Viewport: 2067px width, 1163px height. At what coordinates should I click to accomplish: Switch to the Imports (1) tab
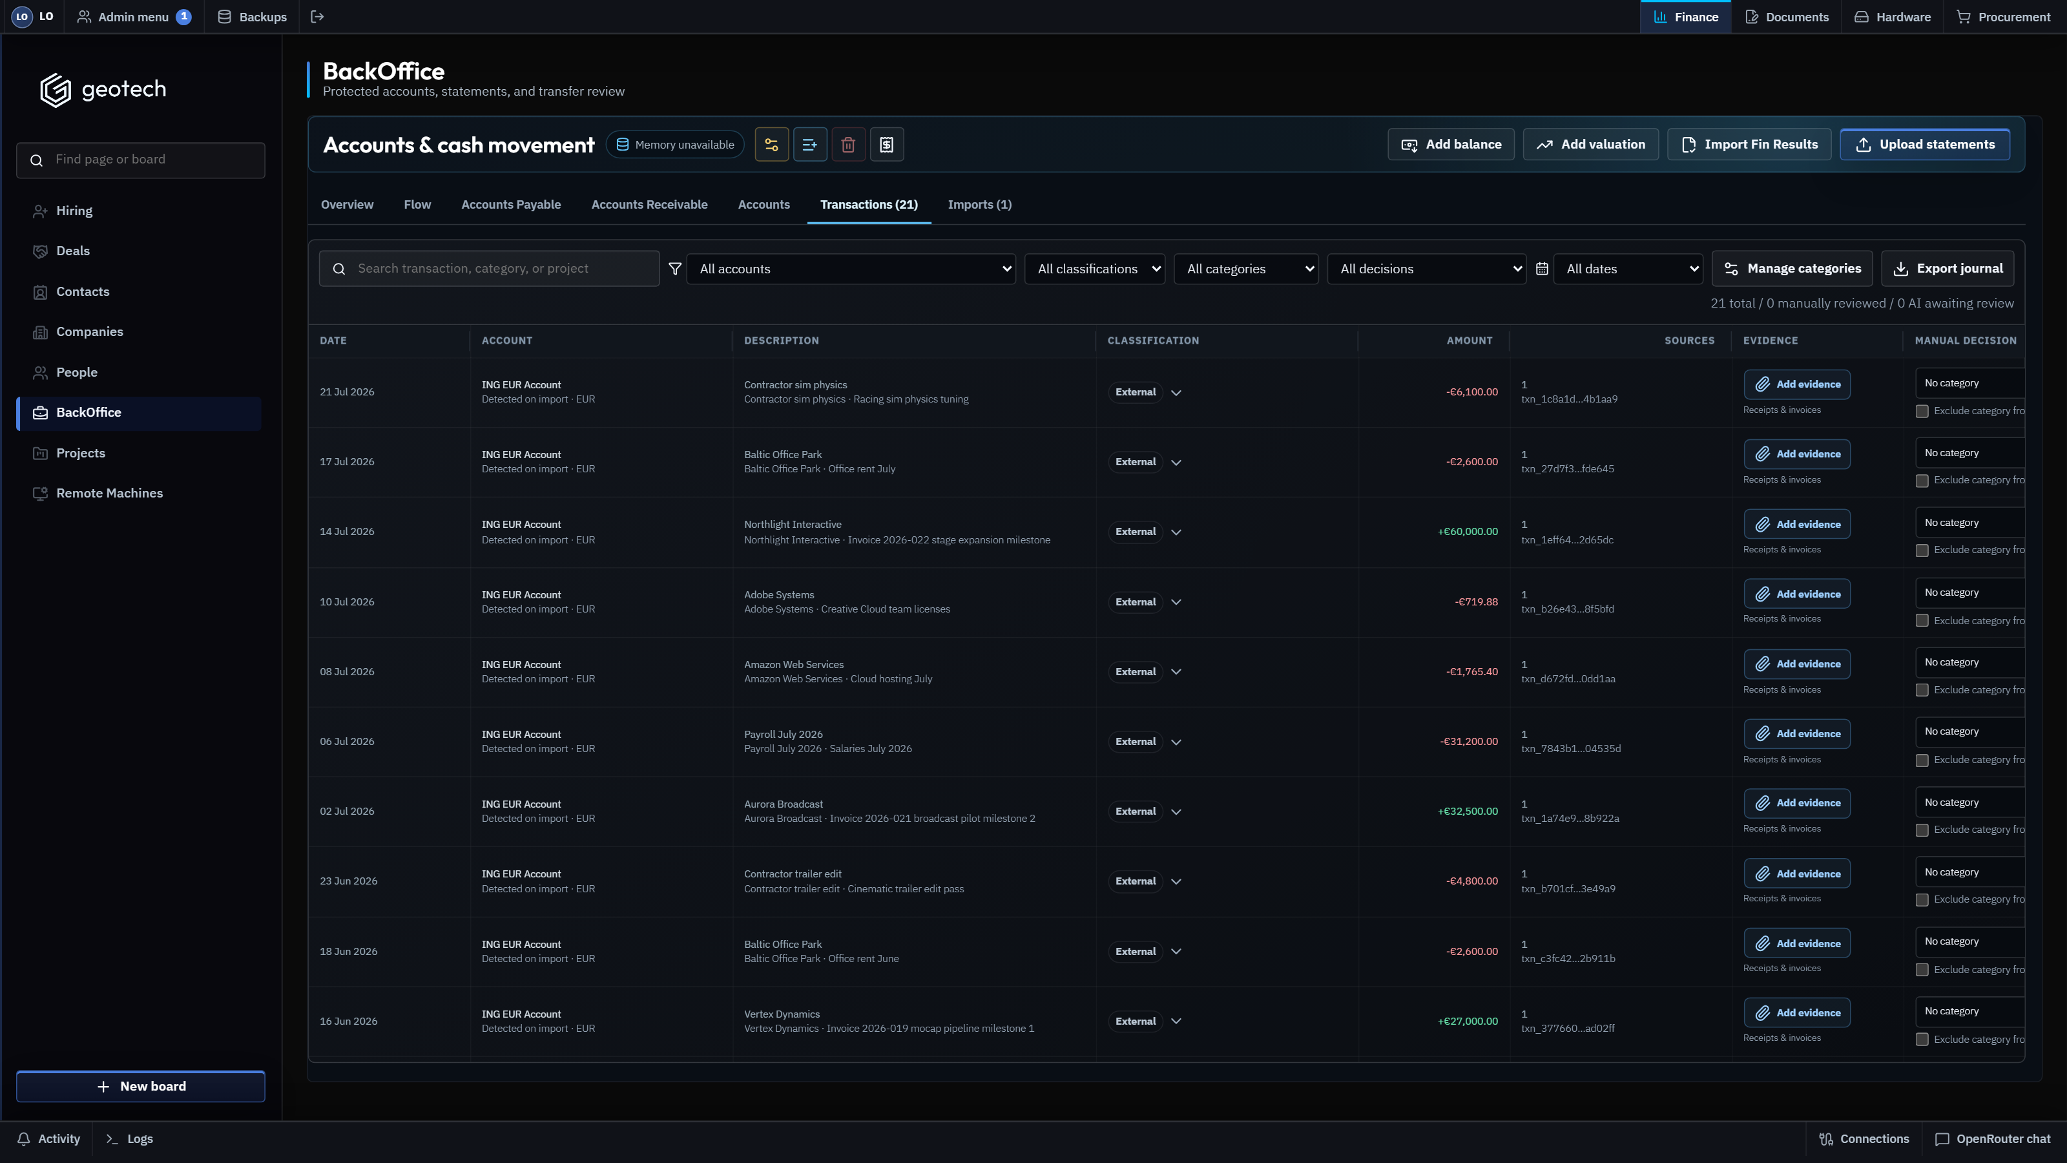[x=980, y=205]
